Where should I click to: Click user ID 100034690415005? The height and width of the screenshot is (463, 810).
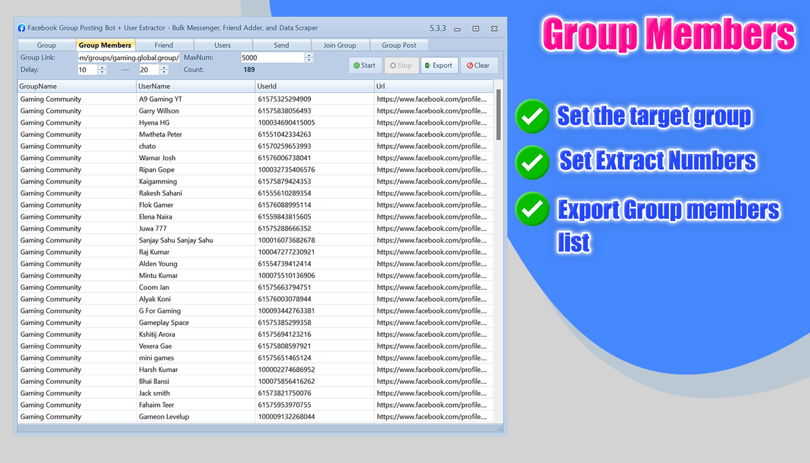pos(287,122)
